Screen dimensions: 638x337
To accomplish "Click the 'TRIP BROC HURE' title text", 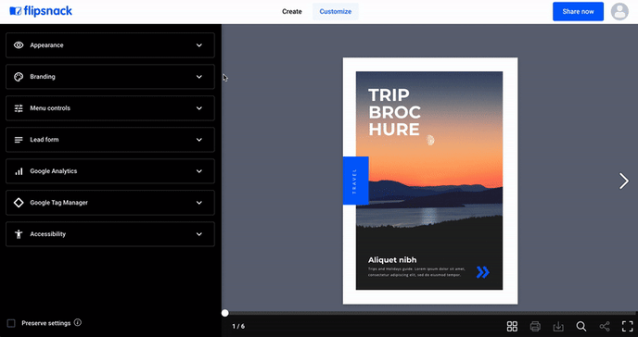I will pos(394,112).
